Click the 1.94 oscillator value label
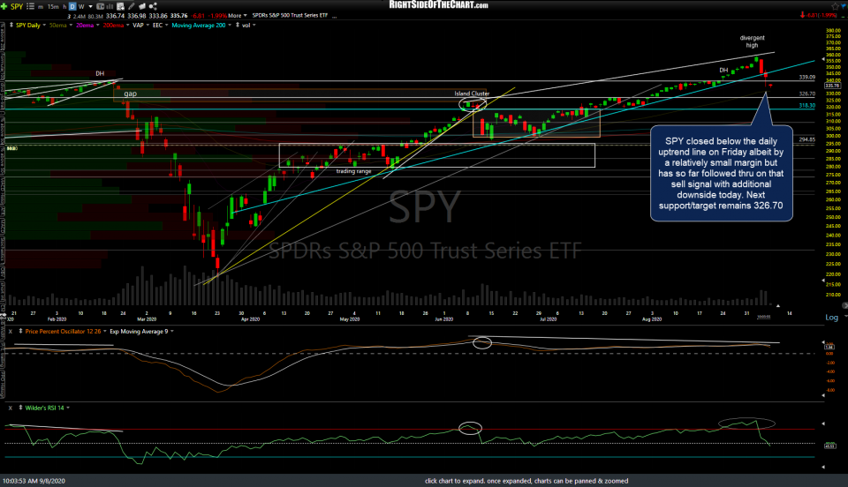The height and width of the screenshot is (487, 848). click(x=829, y=347)
